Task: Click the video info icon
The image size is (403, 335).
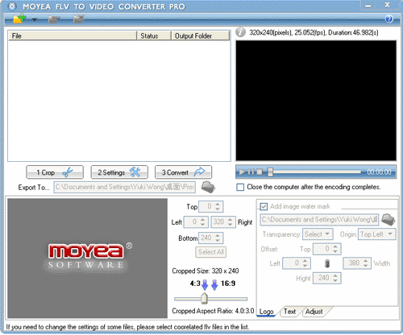Action: pos(240,32)
